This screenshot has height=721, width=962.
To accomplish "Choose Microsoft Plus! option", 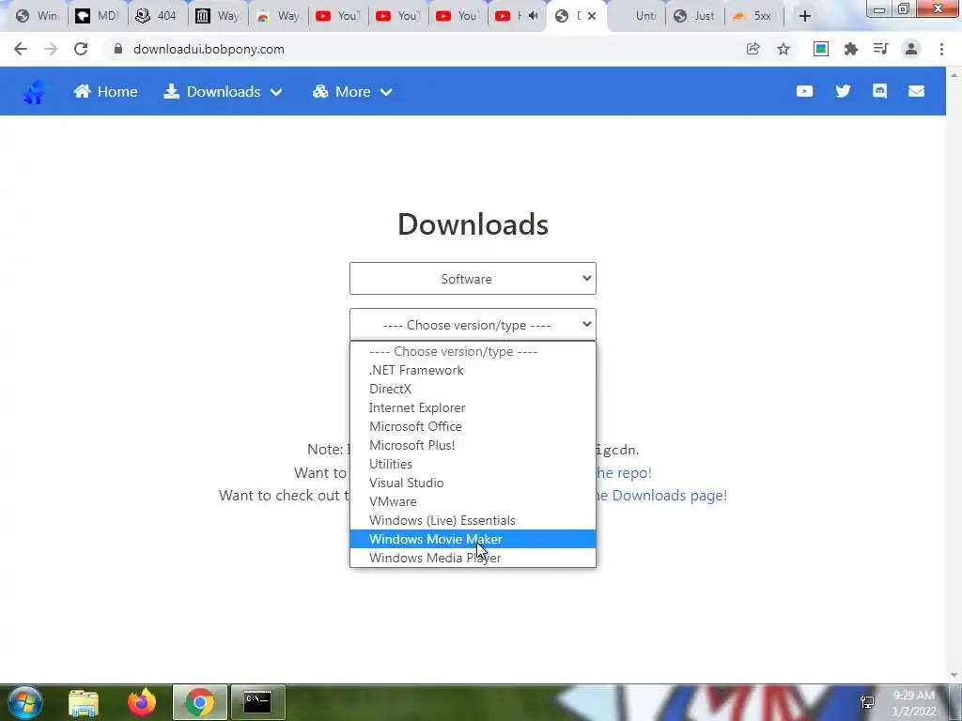I will point(473,445).
